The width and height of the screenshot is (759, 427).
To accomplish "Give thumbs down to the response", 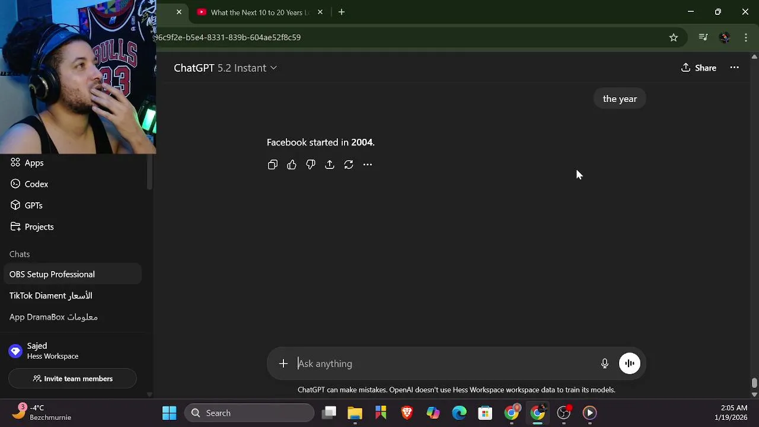I will tap(311, 165).
